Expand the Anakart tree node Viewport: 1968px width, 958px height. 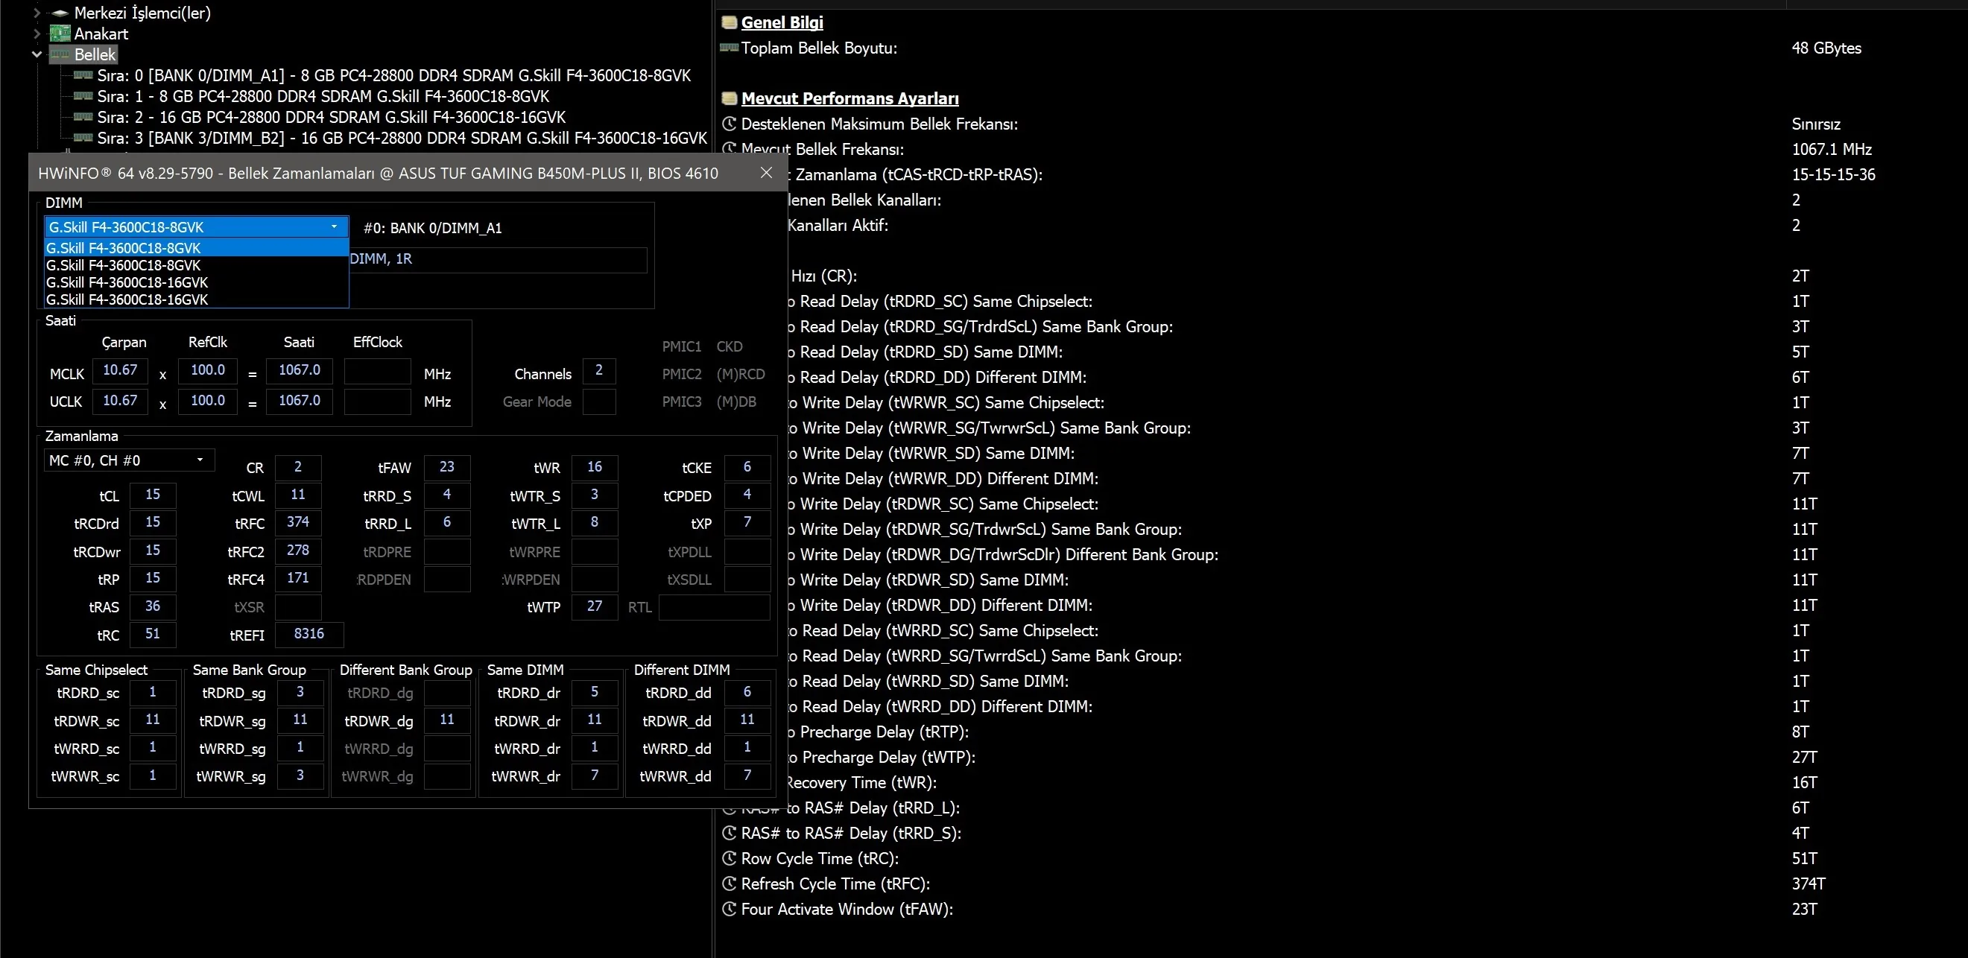pos(37,34)
